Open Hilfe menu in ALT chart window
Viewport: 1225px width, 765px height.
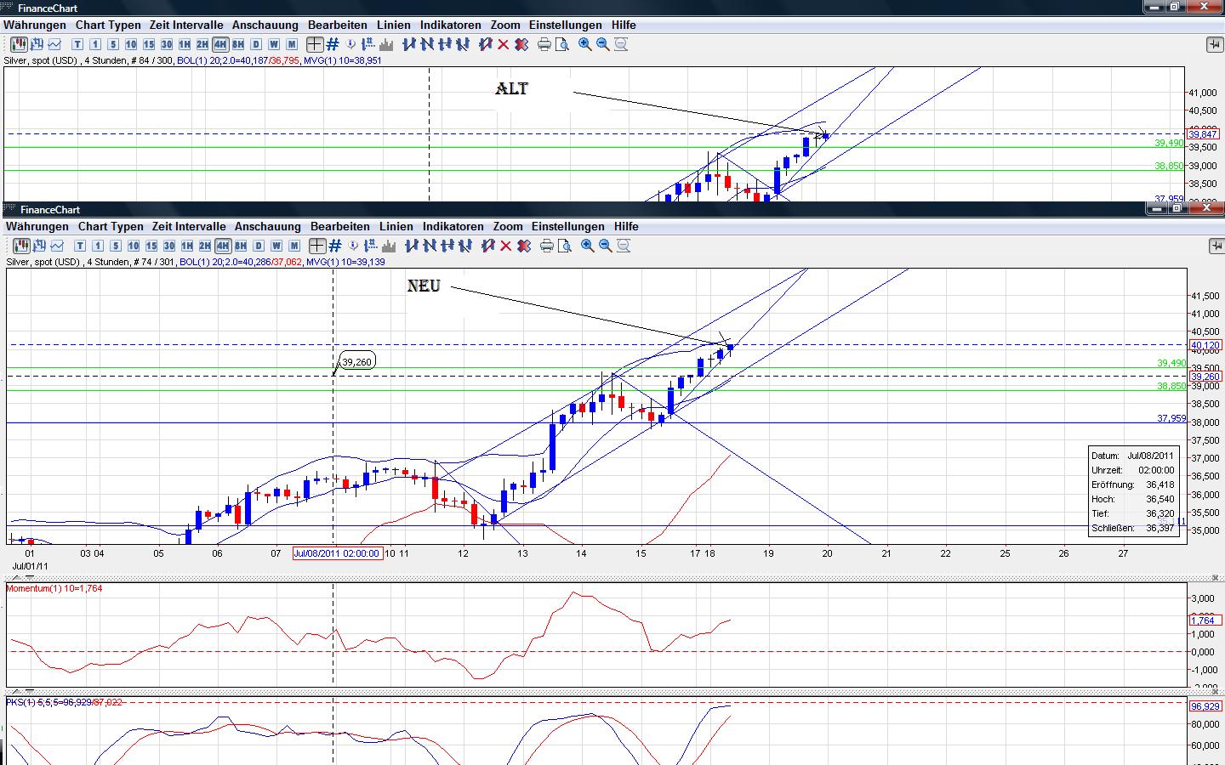coord(624,25)
